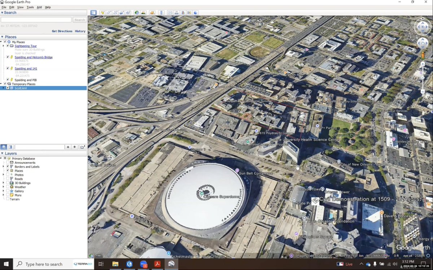Collapse the Layers panel header triangle
This screenshot has width=433, height=270.
tap(2, 154)
